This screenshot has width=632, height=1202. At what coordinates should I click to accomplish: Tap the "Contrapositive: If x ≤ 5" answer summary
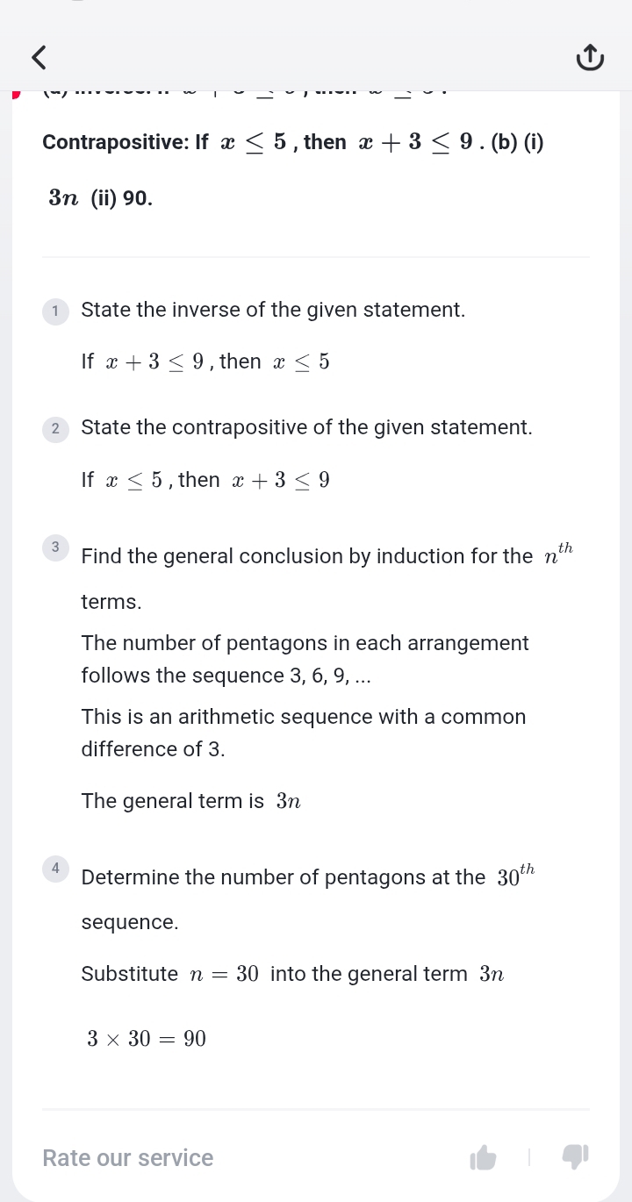(293, 142)
